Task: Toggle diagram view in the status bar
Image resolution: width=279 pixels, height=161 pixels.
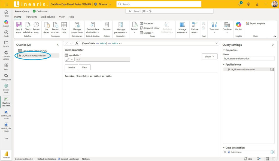Action: pos(259,159)
